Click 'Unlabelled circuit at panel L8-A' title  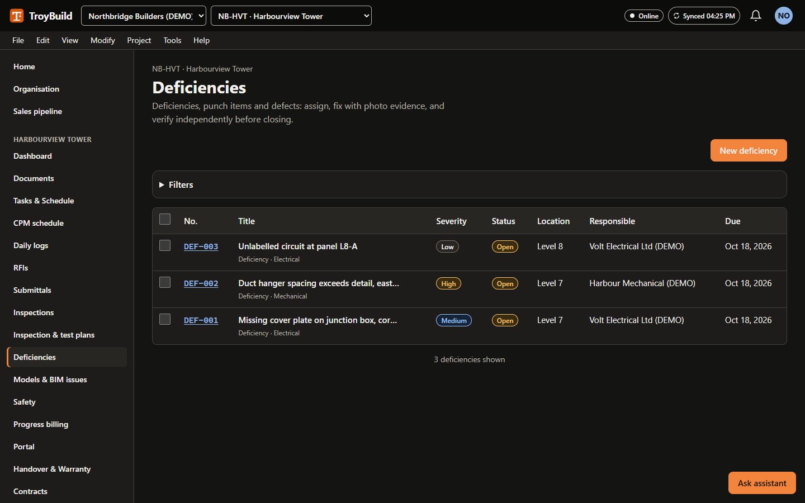[x=298, y=246]
